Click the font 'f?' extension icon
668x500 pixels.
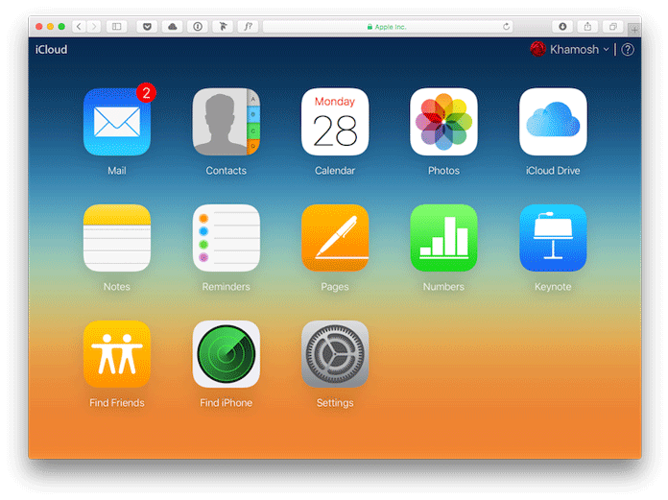pos(248,27)
